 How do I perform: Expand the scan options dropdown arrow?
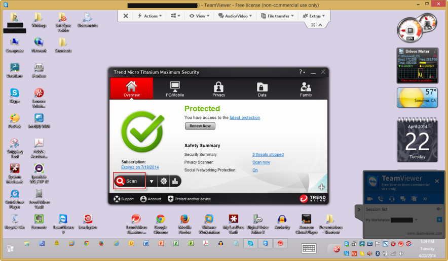152,181
